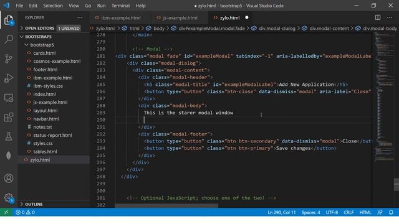Screen dimensions: 399x224
Task: Click the VS Code logo icon
Action: 6,6
